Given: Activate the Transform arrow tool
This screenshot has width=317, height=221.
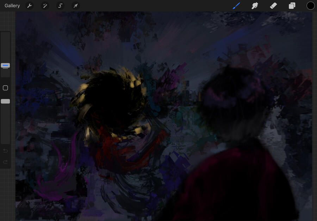Looking at the screenshot, I should (x=76, y=6).
